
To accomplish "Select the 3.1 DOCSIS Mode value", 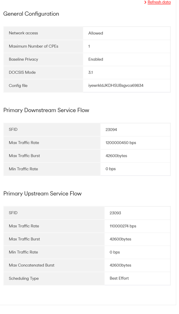I will (90, 73).
